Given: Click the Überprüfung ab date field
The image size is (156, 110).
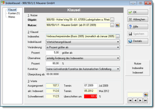Looking at the screenshot, I should point(53,74).
